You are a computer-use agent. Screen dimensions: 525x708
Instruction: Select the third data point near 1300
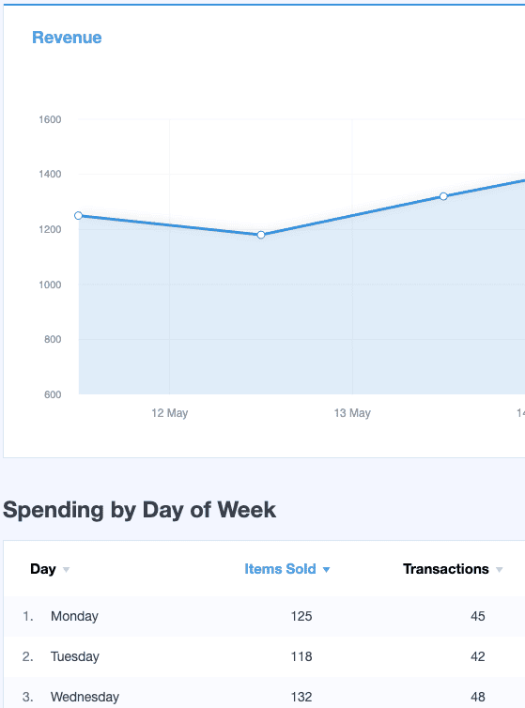443,196
